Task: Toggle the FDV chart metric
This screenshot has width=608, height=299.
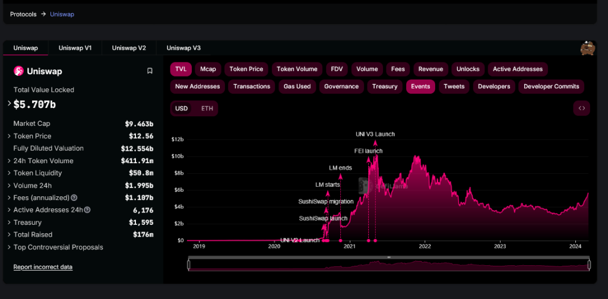Action: [x=337, y=69]
